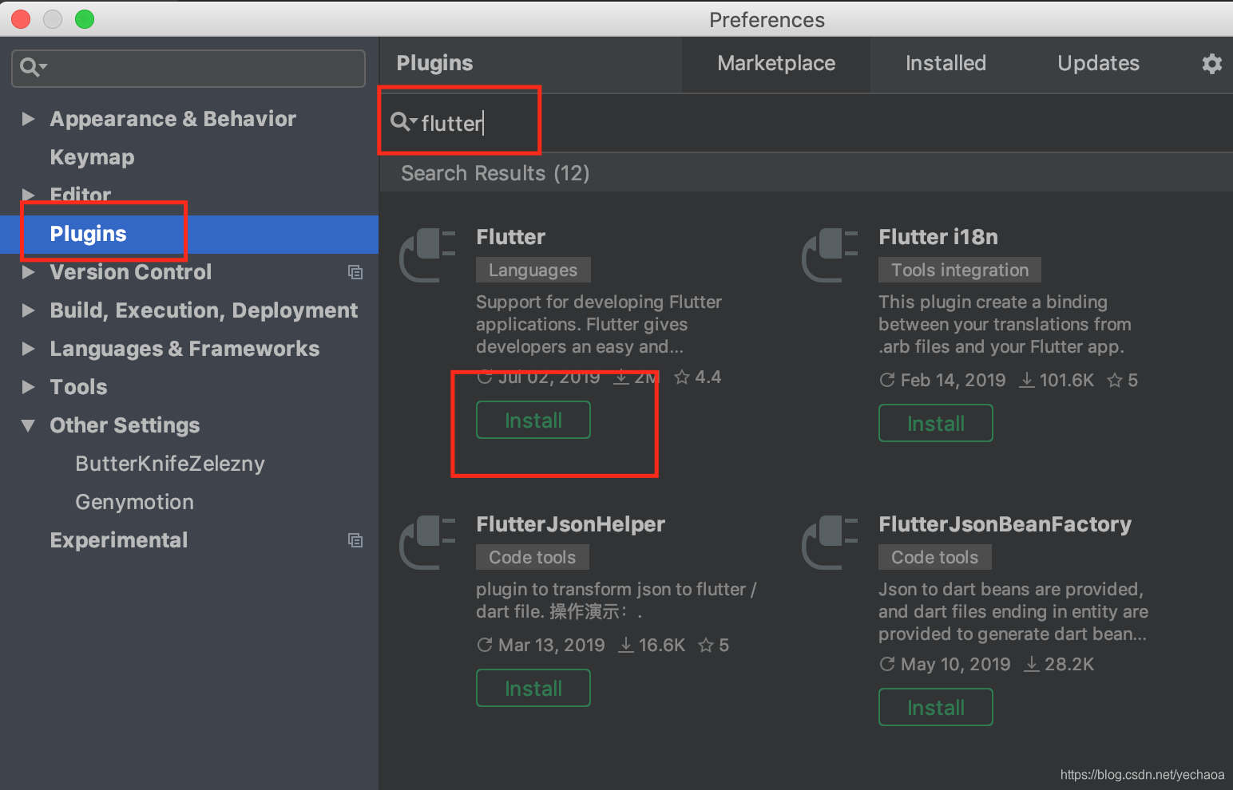This screenshot has height=790, width=1233.
Task: Click the project-level icon next to Experimental
Action: [x=355, y=540]
